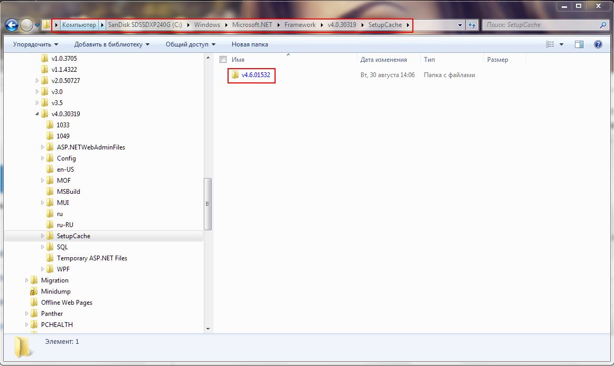Expand the MUI tree node
This screenshot has height=366, width=614.
(x=42, y=203)
